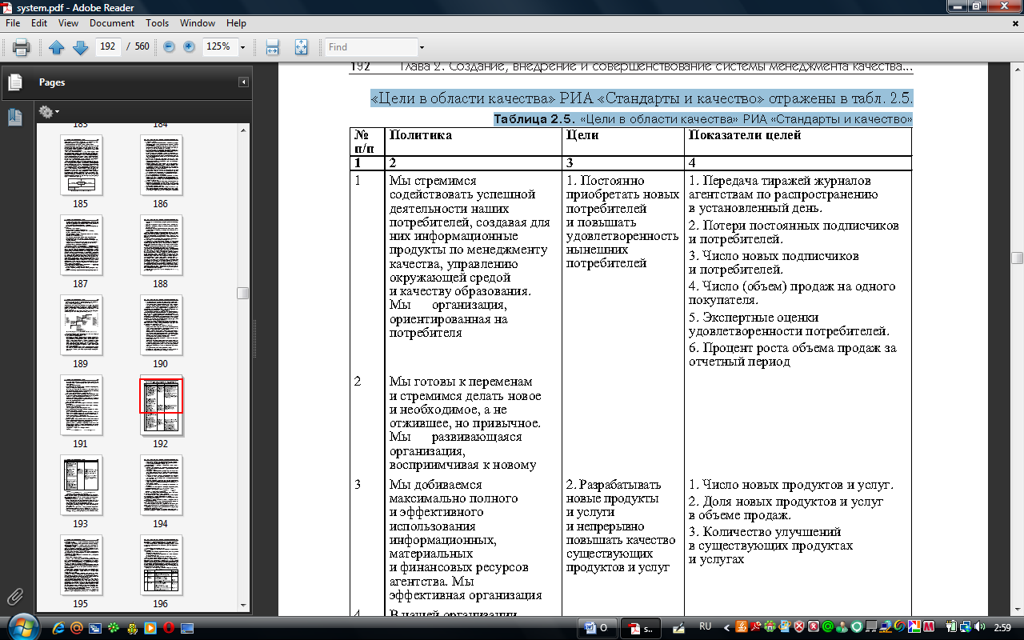1024x640 pixels.
Task: Open the Window menu
Action: pyautogui.click(x=197, y=23)
